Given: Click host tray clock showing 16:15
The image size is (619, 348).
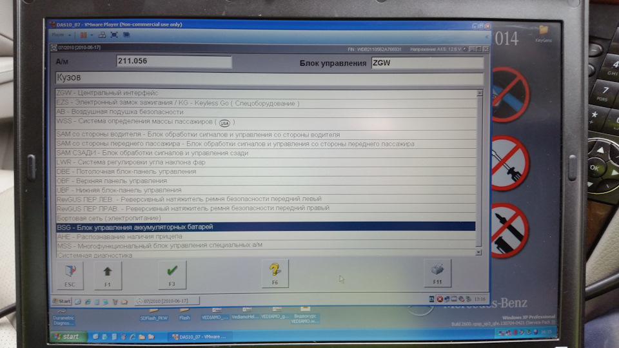Looking at the screenshot, I should coord(546,332).
